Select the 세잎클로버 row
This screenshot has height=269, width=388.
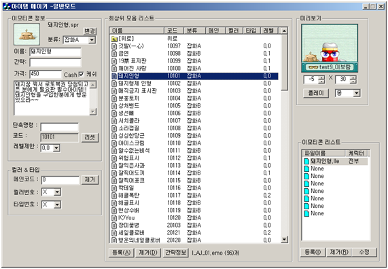coord(195,232)
